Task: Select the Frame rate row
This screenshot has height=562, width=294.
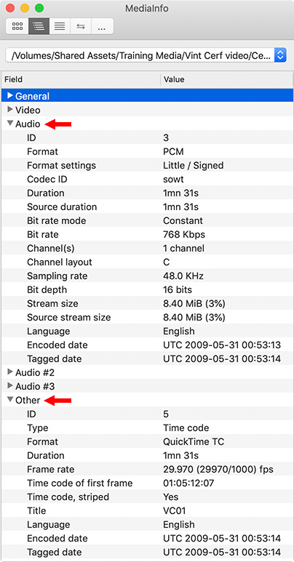Action: click(147, 469)
